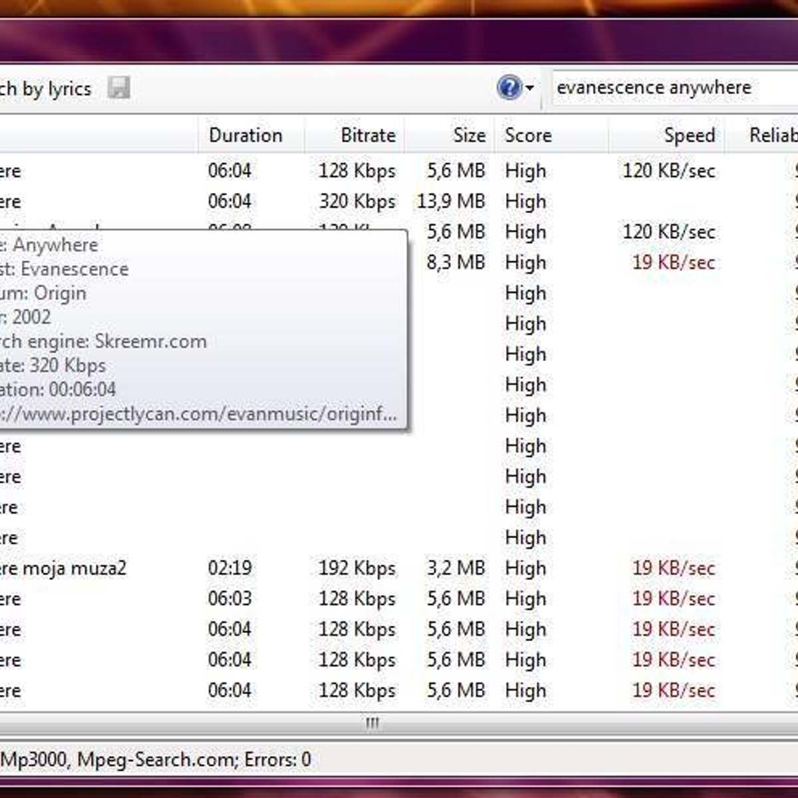Sort results by the Duration column
This screenshot has width=798, height=798.
point(246,136)
